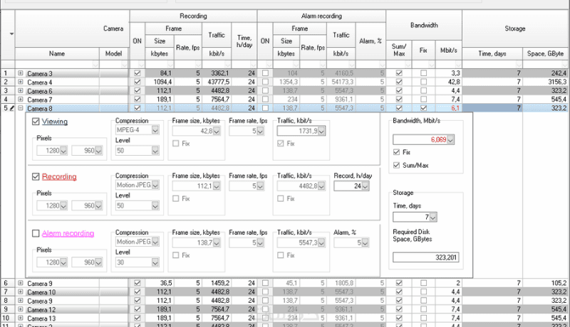Expand the Camera 6 row
The image size is (570, 327).
tap(21, 90)
